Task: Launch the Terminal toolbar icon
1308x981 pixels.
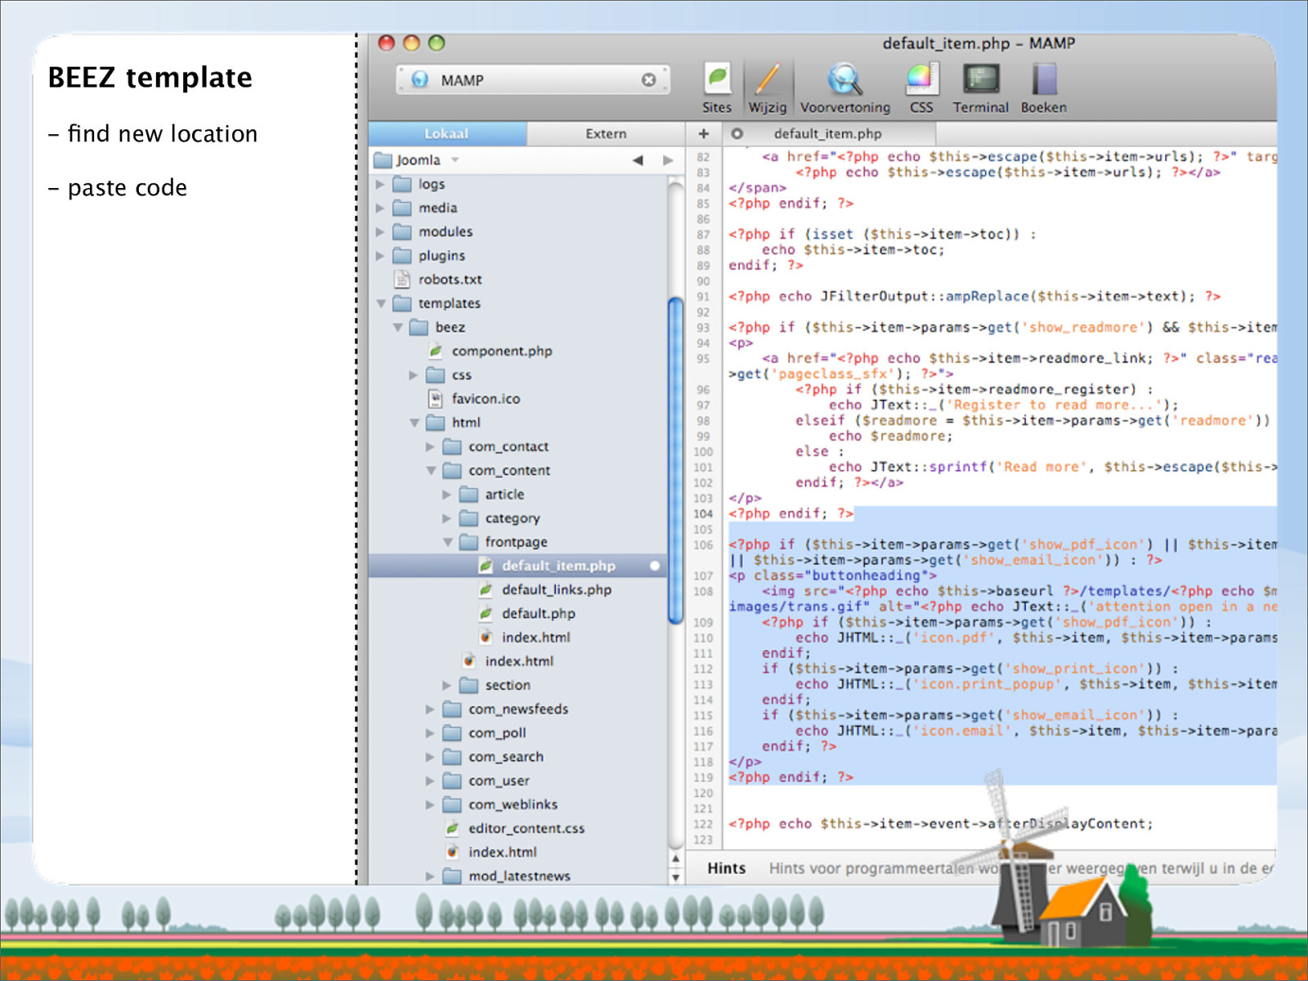Action: pos(980,87)
